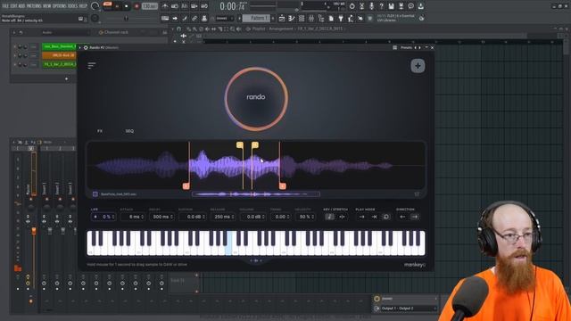Select forward one-shot play mode

point(361,217)
